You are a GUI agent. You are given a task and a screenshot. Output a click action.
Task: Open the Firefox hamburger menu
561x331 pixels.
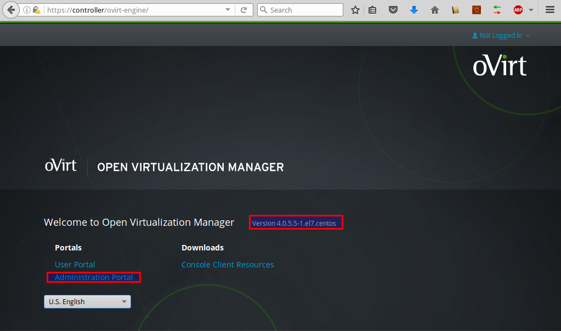[550, 10]
